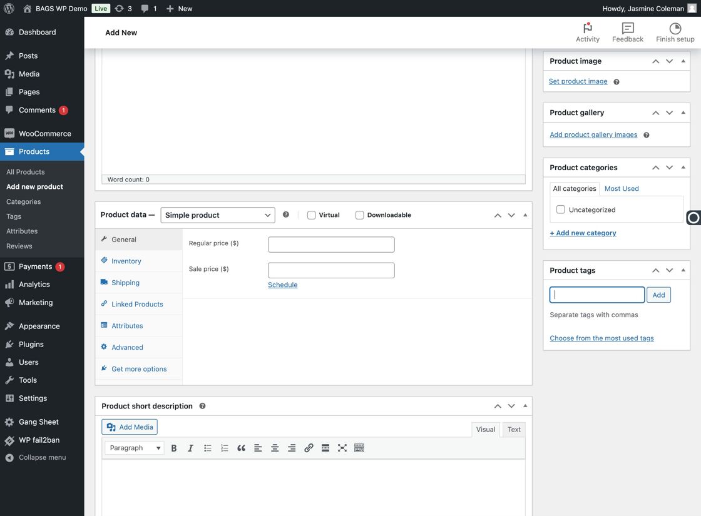Open the Inventory tab

coord(139,261)
